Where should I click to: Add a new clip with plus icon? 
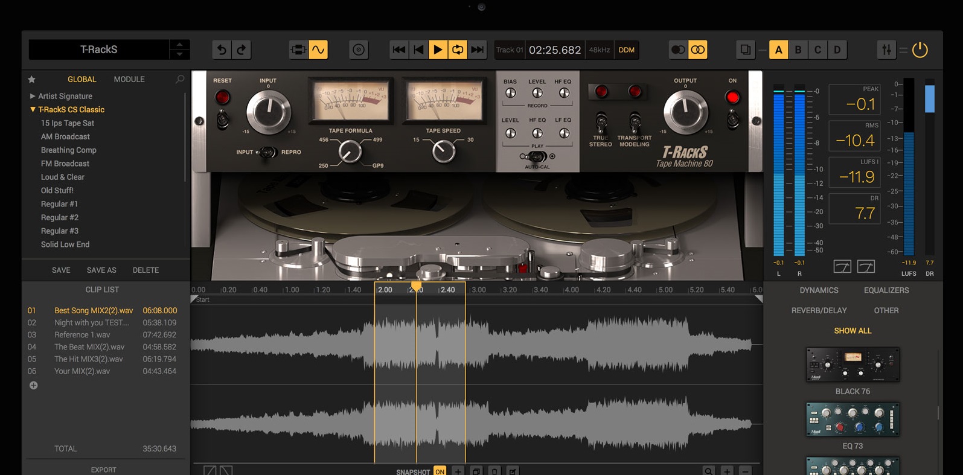pos(33,385)
